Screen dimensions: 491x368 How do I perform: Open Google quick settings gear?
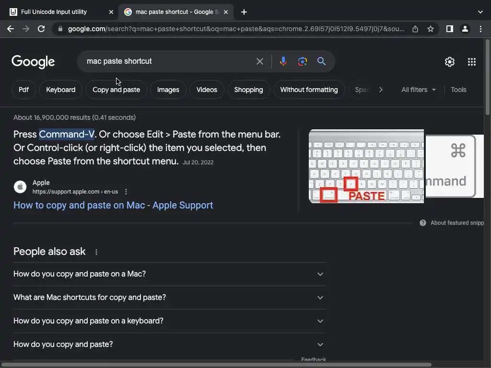[x=450, y=62]
